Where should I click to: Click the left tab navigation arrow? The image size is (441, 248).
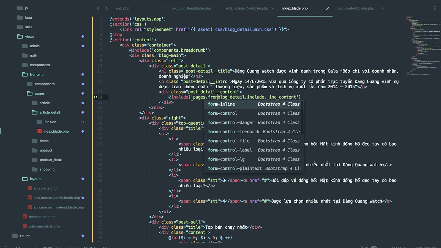[98, 8]
